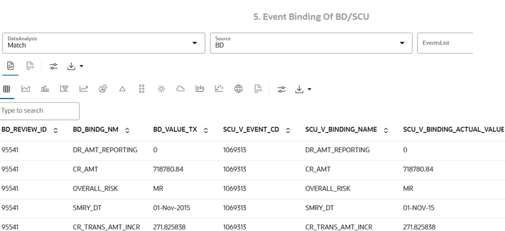The image size is (505, 231).
Task: Switch to the funnel chart view
Action: [x=64, y=89]
